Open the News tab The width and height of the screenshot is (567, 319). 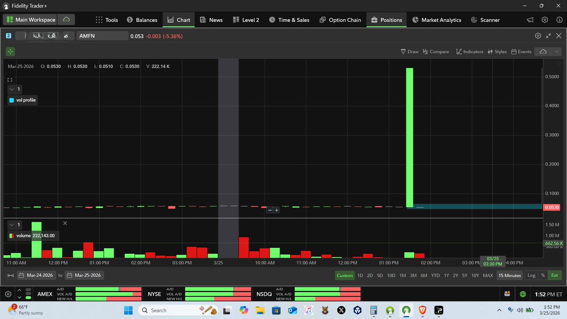pos(211,20)
